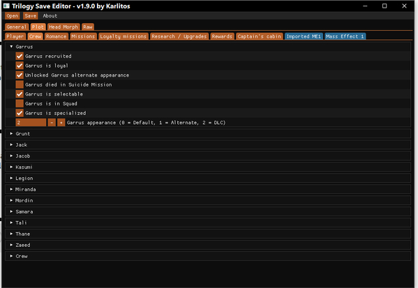Expand the Tali section
The height and width of the screenshot is (288, 418).
(x=208, y=222)
